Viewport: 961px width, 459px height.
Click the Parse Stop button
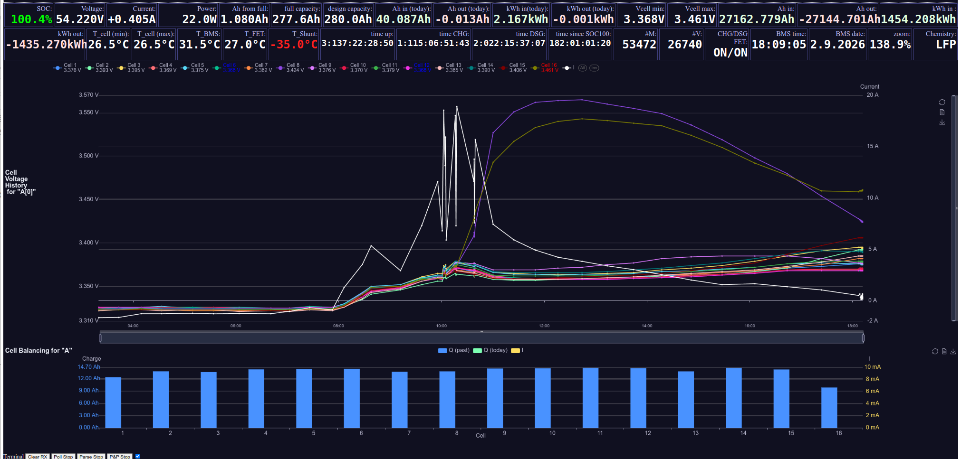click(91, 457)
